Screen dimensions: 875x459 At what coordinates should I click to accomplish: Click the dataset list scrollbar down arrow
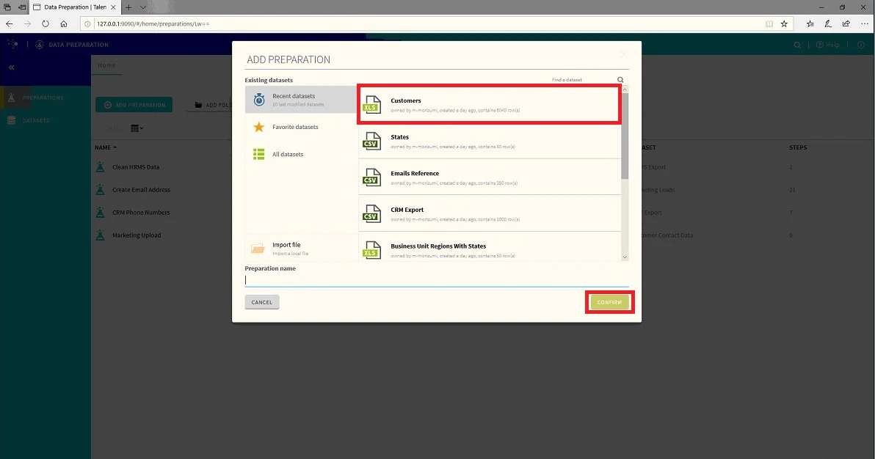625,257
